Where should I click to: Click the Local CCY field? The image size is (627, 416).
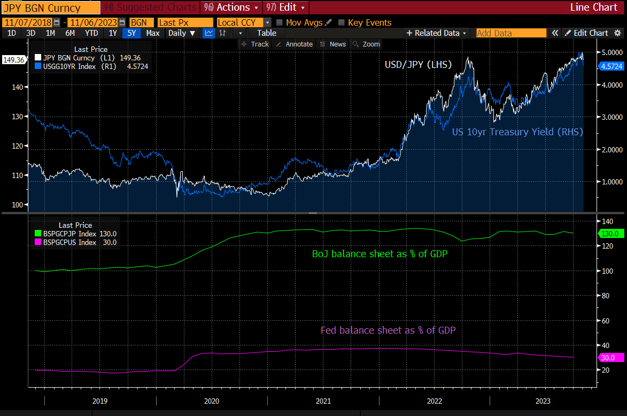coord(240,23)
